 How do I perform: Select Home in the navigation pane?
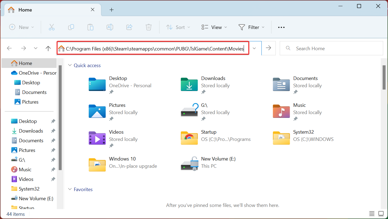(x=29, y=63)
